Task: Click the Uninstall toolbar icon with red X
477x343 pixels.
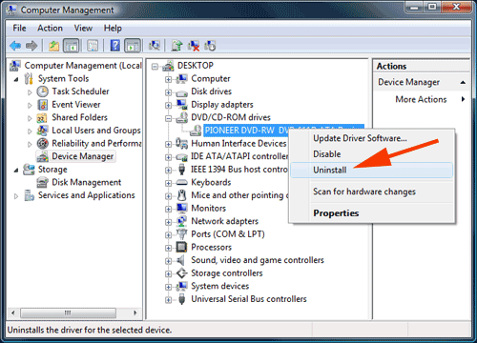Action: 194,46
